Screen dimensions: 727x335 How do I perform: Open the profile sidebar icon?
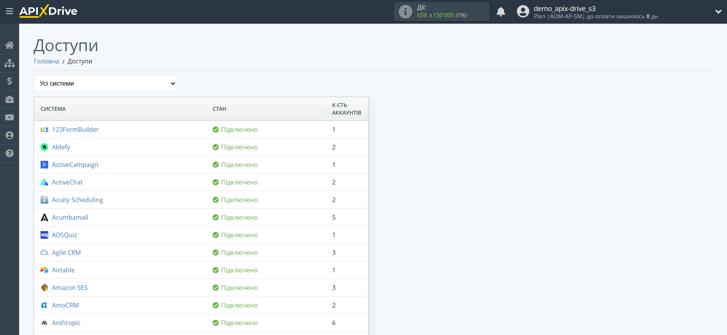(x=10, y=135)
